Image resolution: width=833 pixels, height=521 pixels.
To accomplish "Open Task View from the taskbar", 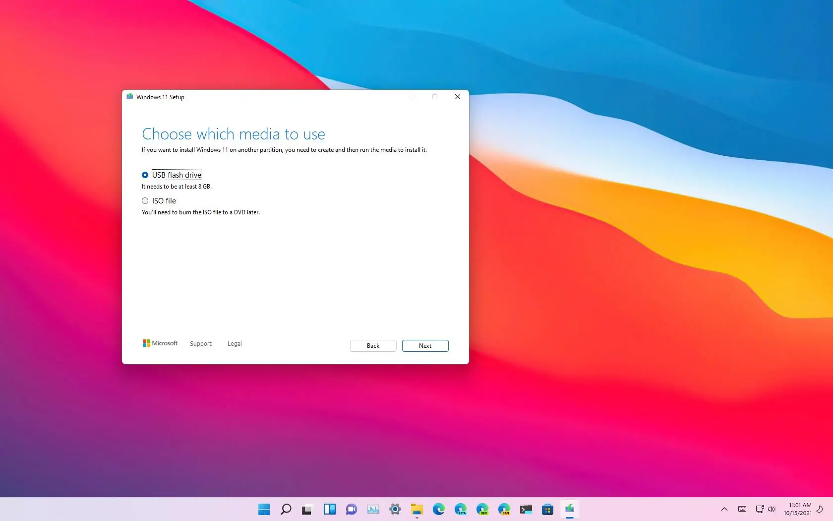I will 307,509.
